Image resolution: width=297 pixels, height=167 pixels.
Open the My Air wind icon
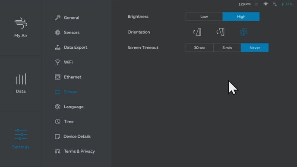(21, 23)
